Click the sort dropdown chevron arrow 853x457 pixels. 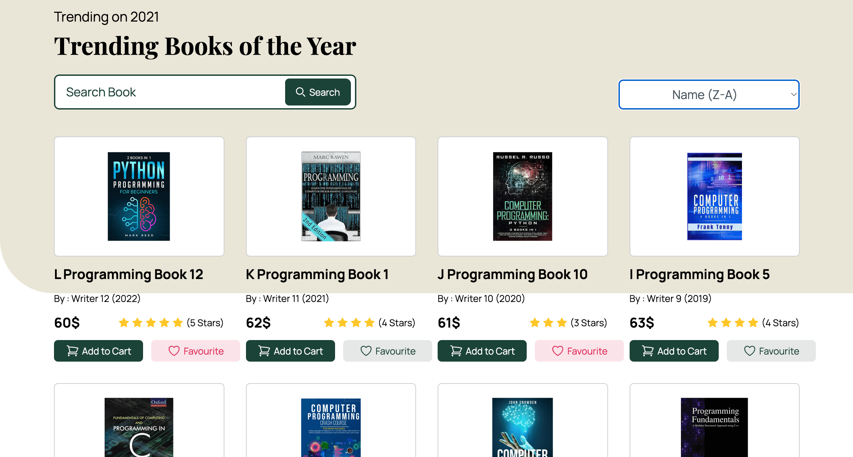[x=794, y=95]
